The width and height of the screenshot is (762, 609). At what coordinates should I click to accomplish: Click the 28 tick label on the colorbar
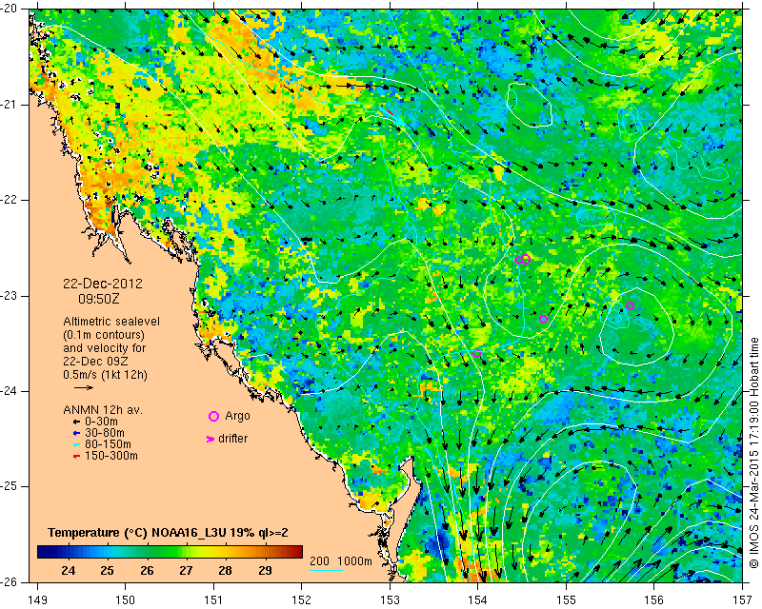click(226, 571)
